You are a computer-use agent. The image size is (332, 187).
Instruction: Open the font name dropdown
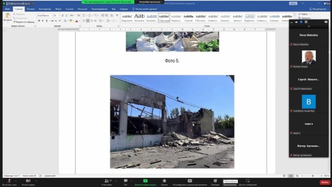51,15
